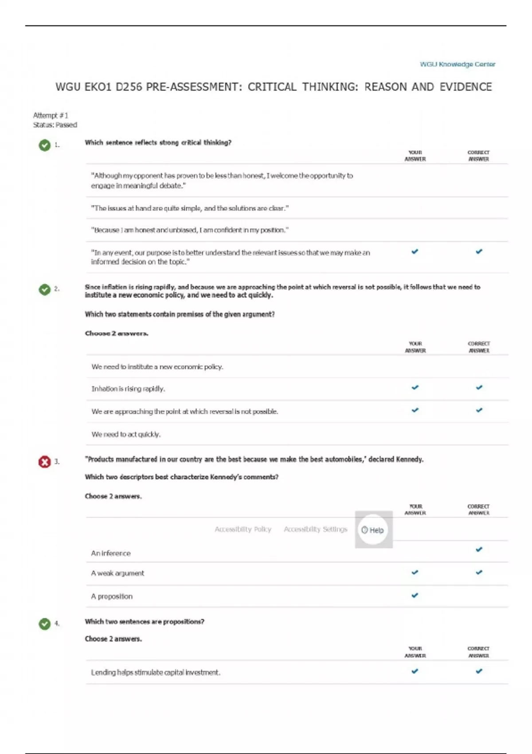Click correct-answer checkmark for 'We are approaching the point'
532x754 pixels.
(x=479, y=410)
